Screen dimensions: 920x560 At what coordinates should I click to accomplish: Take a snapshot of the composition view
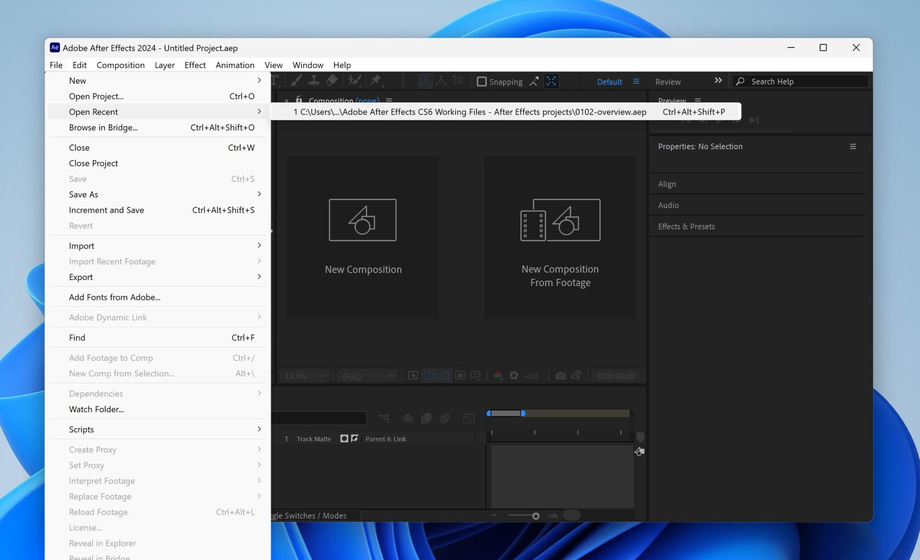[561, 376]
